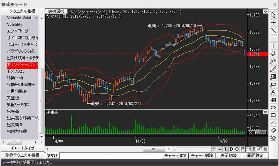The height and width of the screenshot is (166, 279).
Task: Select the 移動平均乖離率 indicator
Action: point(21,84)
